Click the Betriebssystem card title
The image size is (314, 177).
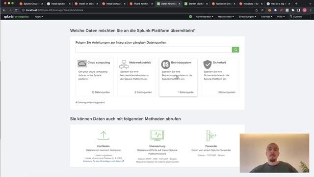181,62
